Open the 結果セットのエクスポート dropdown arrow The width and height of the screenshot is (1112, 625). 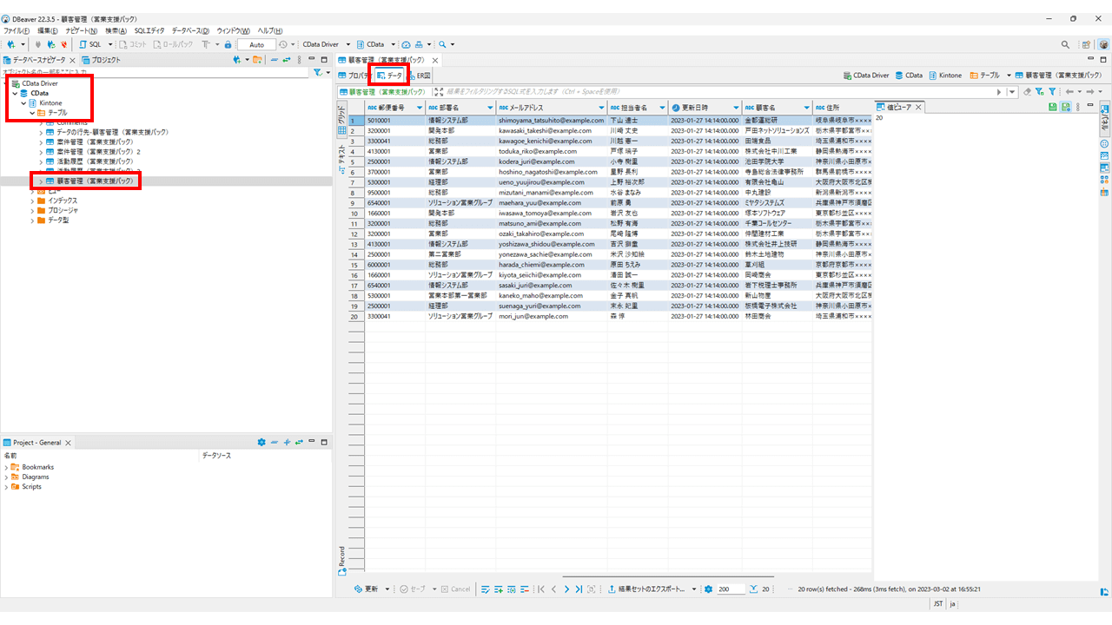point(694,589)
